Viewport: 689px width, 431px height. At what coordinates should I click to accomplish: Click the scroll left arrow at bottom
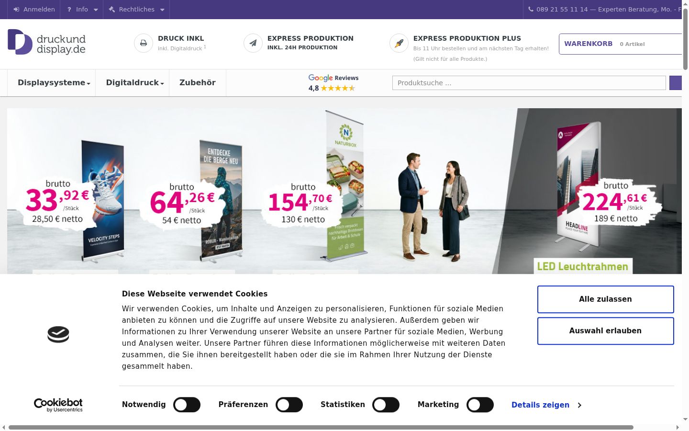coord(4,427)
